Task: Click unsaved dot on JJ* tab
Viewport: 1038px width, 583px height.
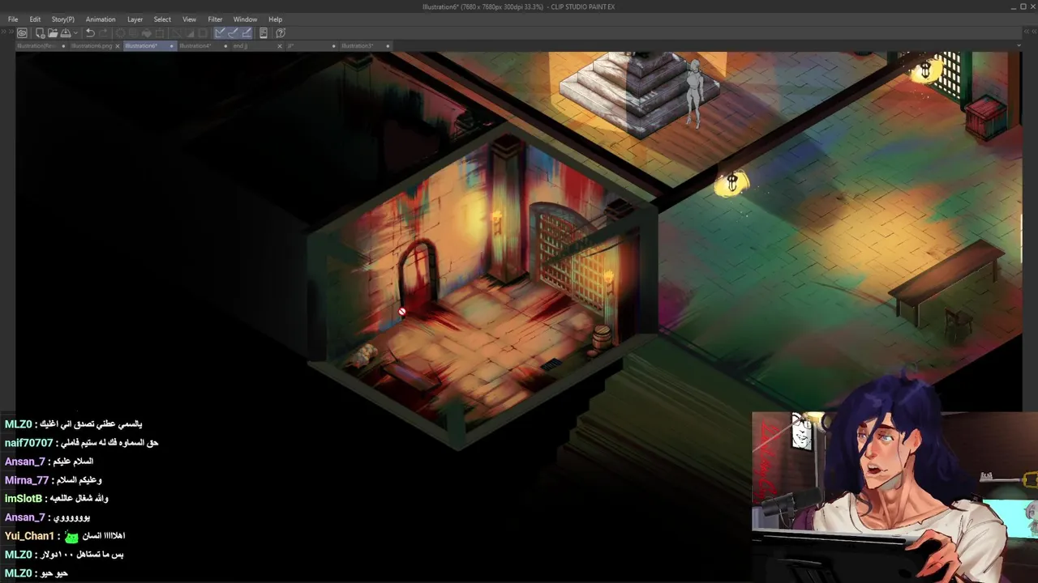Action: click(x=333, y=46)
